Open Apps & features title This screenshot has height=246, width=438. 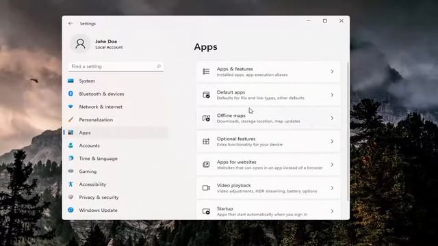[235, 69]
